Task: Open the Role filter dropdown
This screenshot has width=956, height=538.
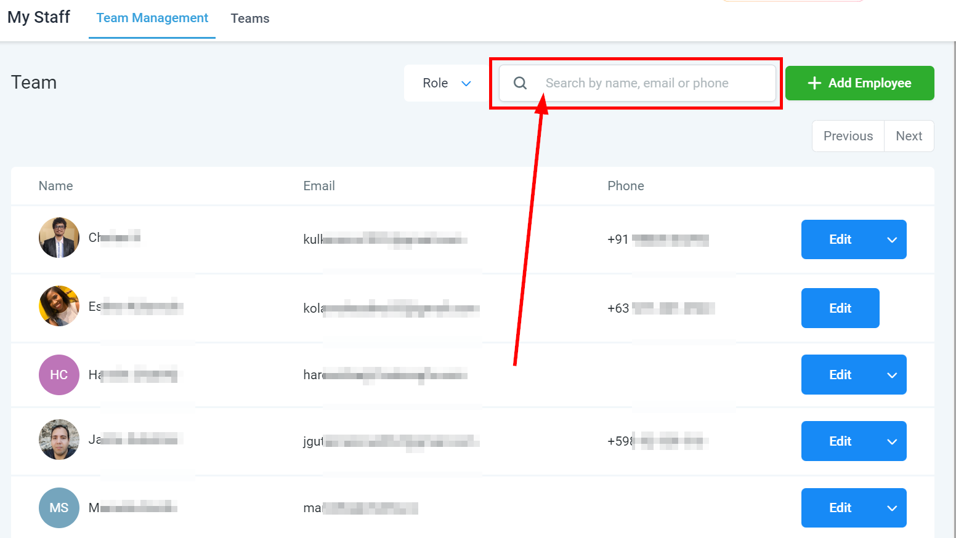Action: 446,83
